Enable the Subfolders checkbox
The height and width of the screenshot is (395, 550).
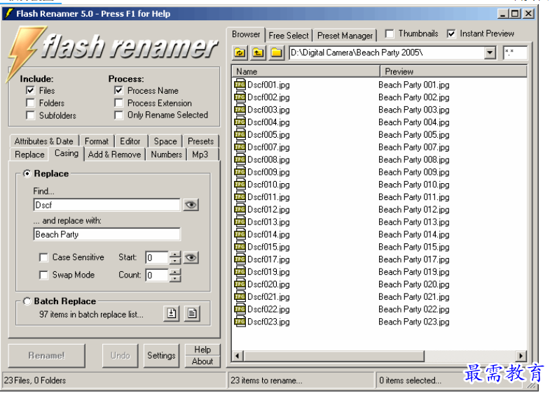(x=31, y=115)
